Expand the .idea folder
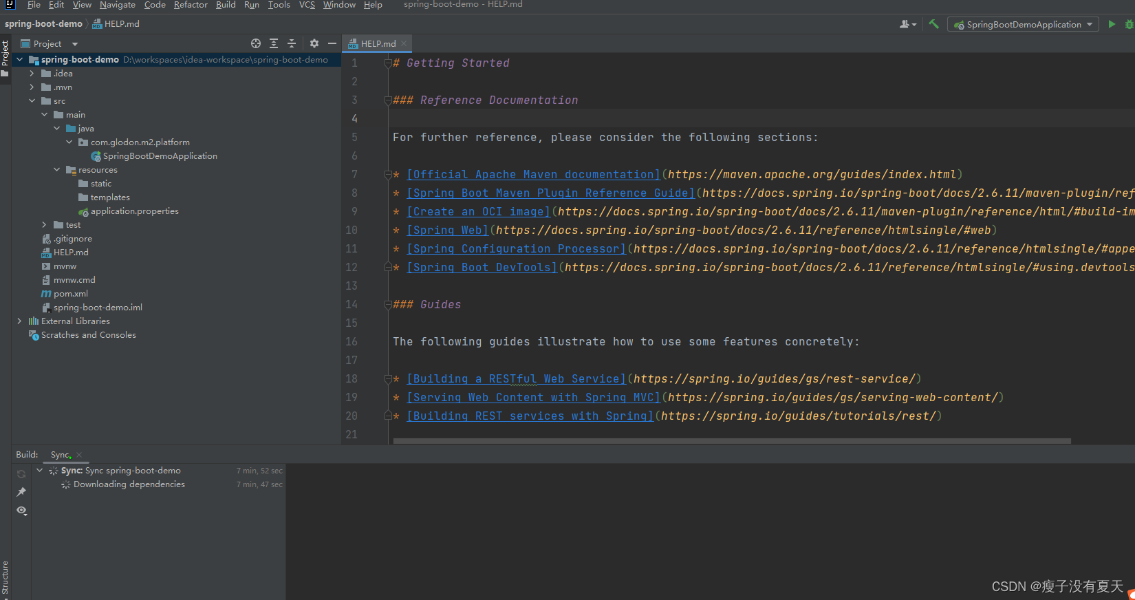The height and width of the screenshot is (600, 1135). 32,74
